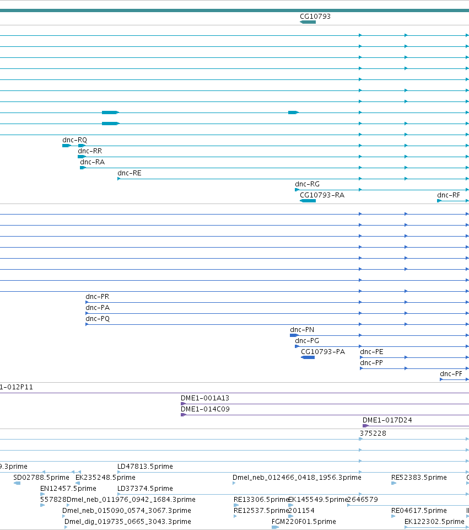Click the dnc-RQ transcript label
The image size is (469, 530).
pyautogui.click(x=74, y=140)
